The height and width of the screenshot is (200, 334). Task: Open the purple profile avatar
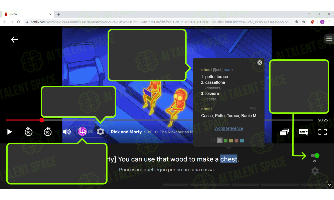(322, 22)
